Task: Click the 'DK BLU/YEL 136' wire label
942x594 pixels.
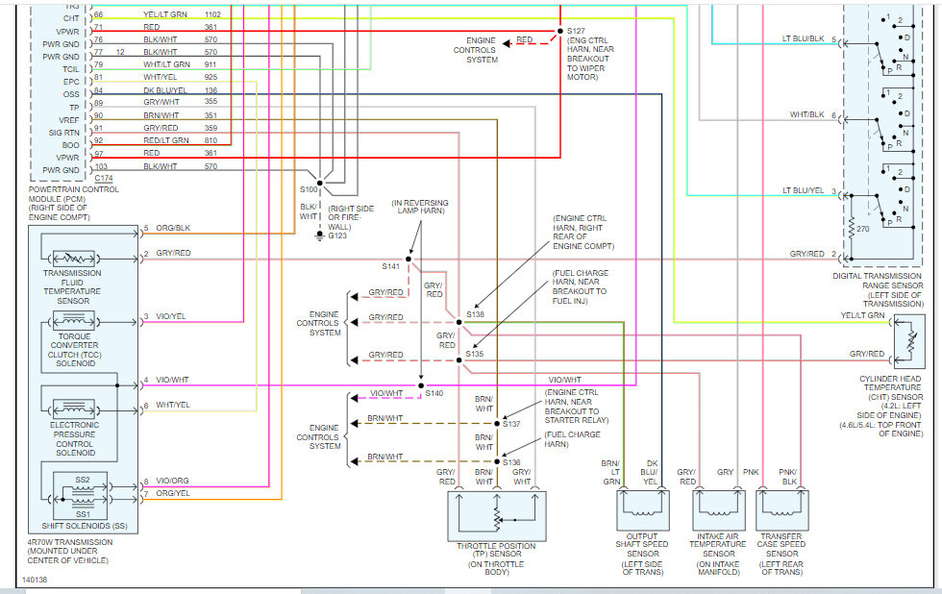Action: tap(181, 90)
